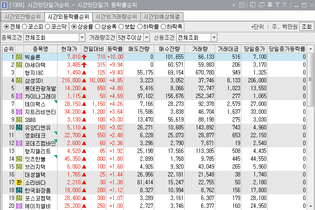Viewport: 315px width, 210px height.
Task: Click the window layout icon in title bar
Action: (253, 5)
